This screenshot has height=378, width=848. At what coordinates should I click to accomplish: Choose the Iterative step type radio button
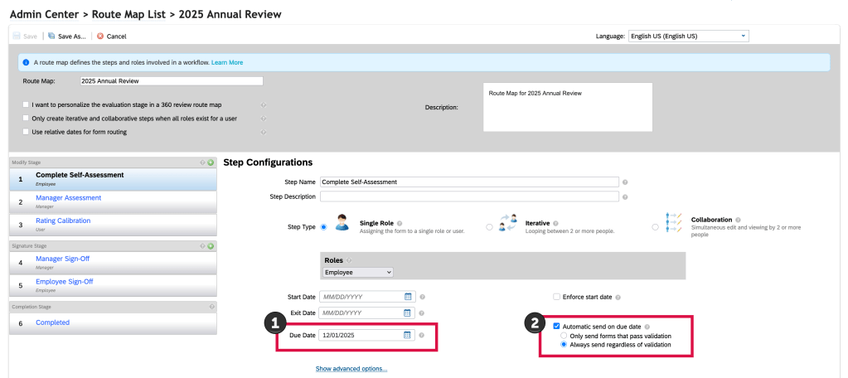click(489, 226)
